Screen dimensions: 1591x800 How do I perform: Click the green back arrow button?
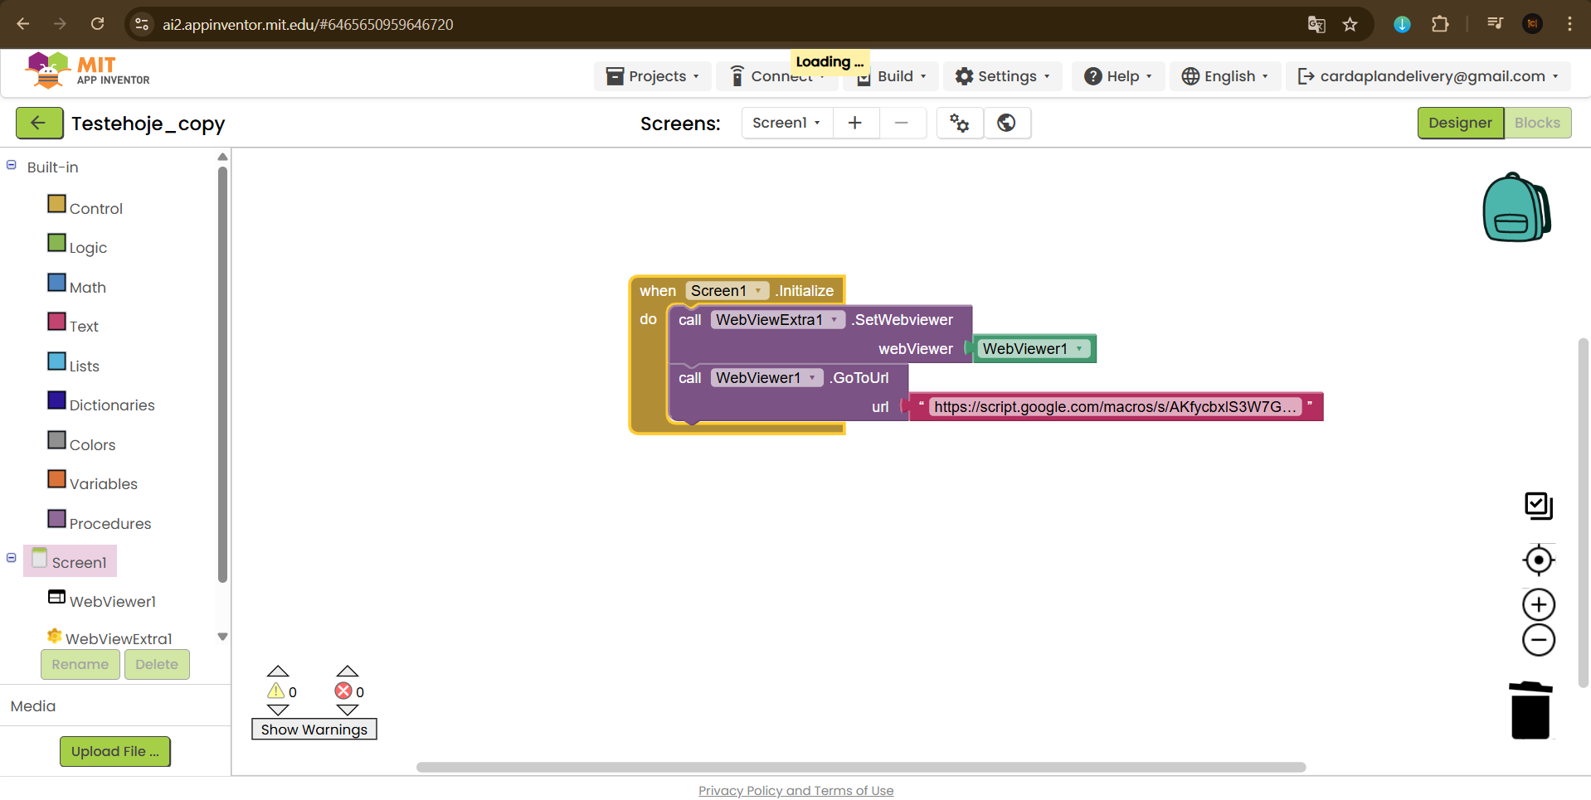tap(39, 124)
